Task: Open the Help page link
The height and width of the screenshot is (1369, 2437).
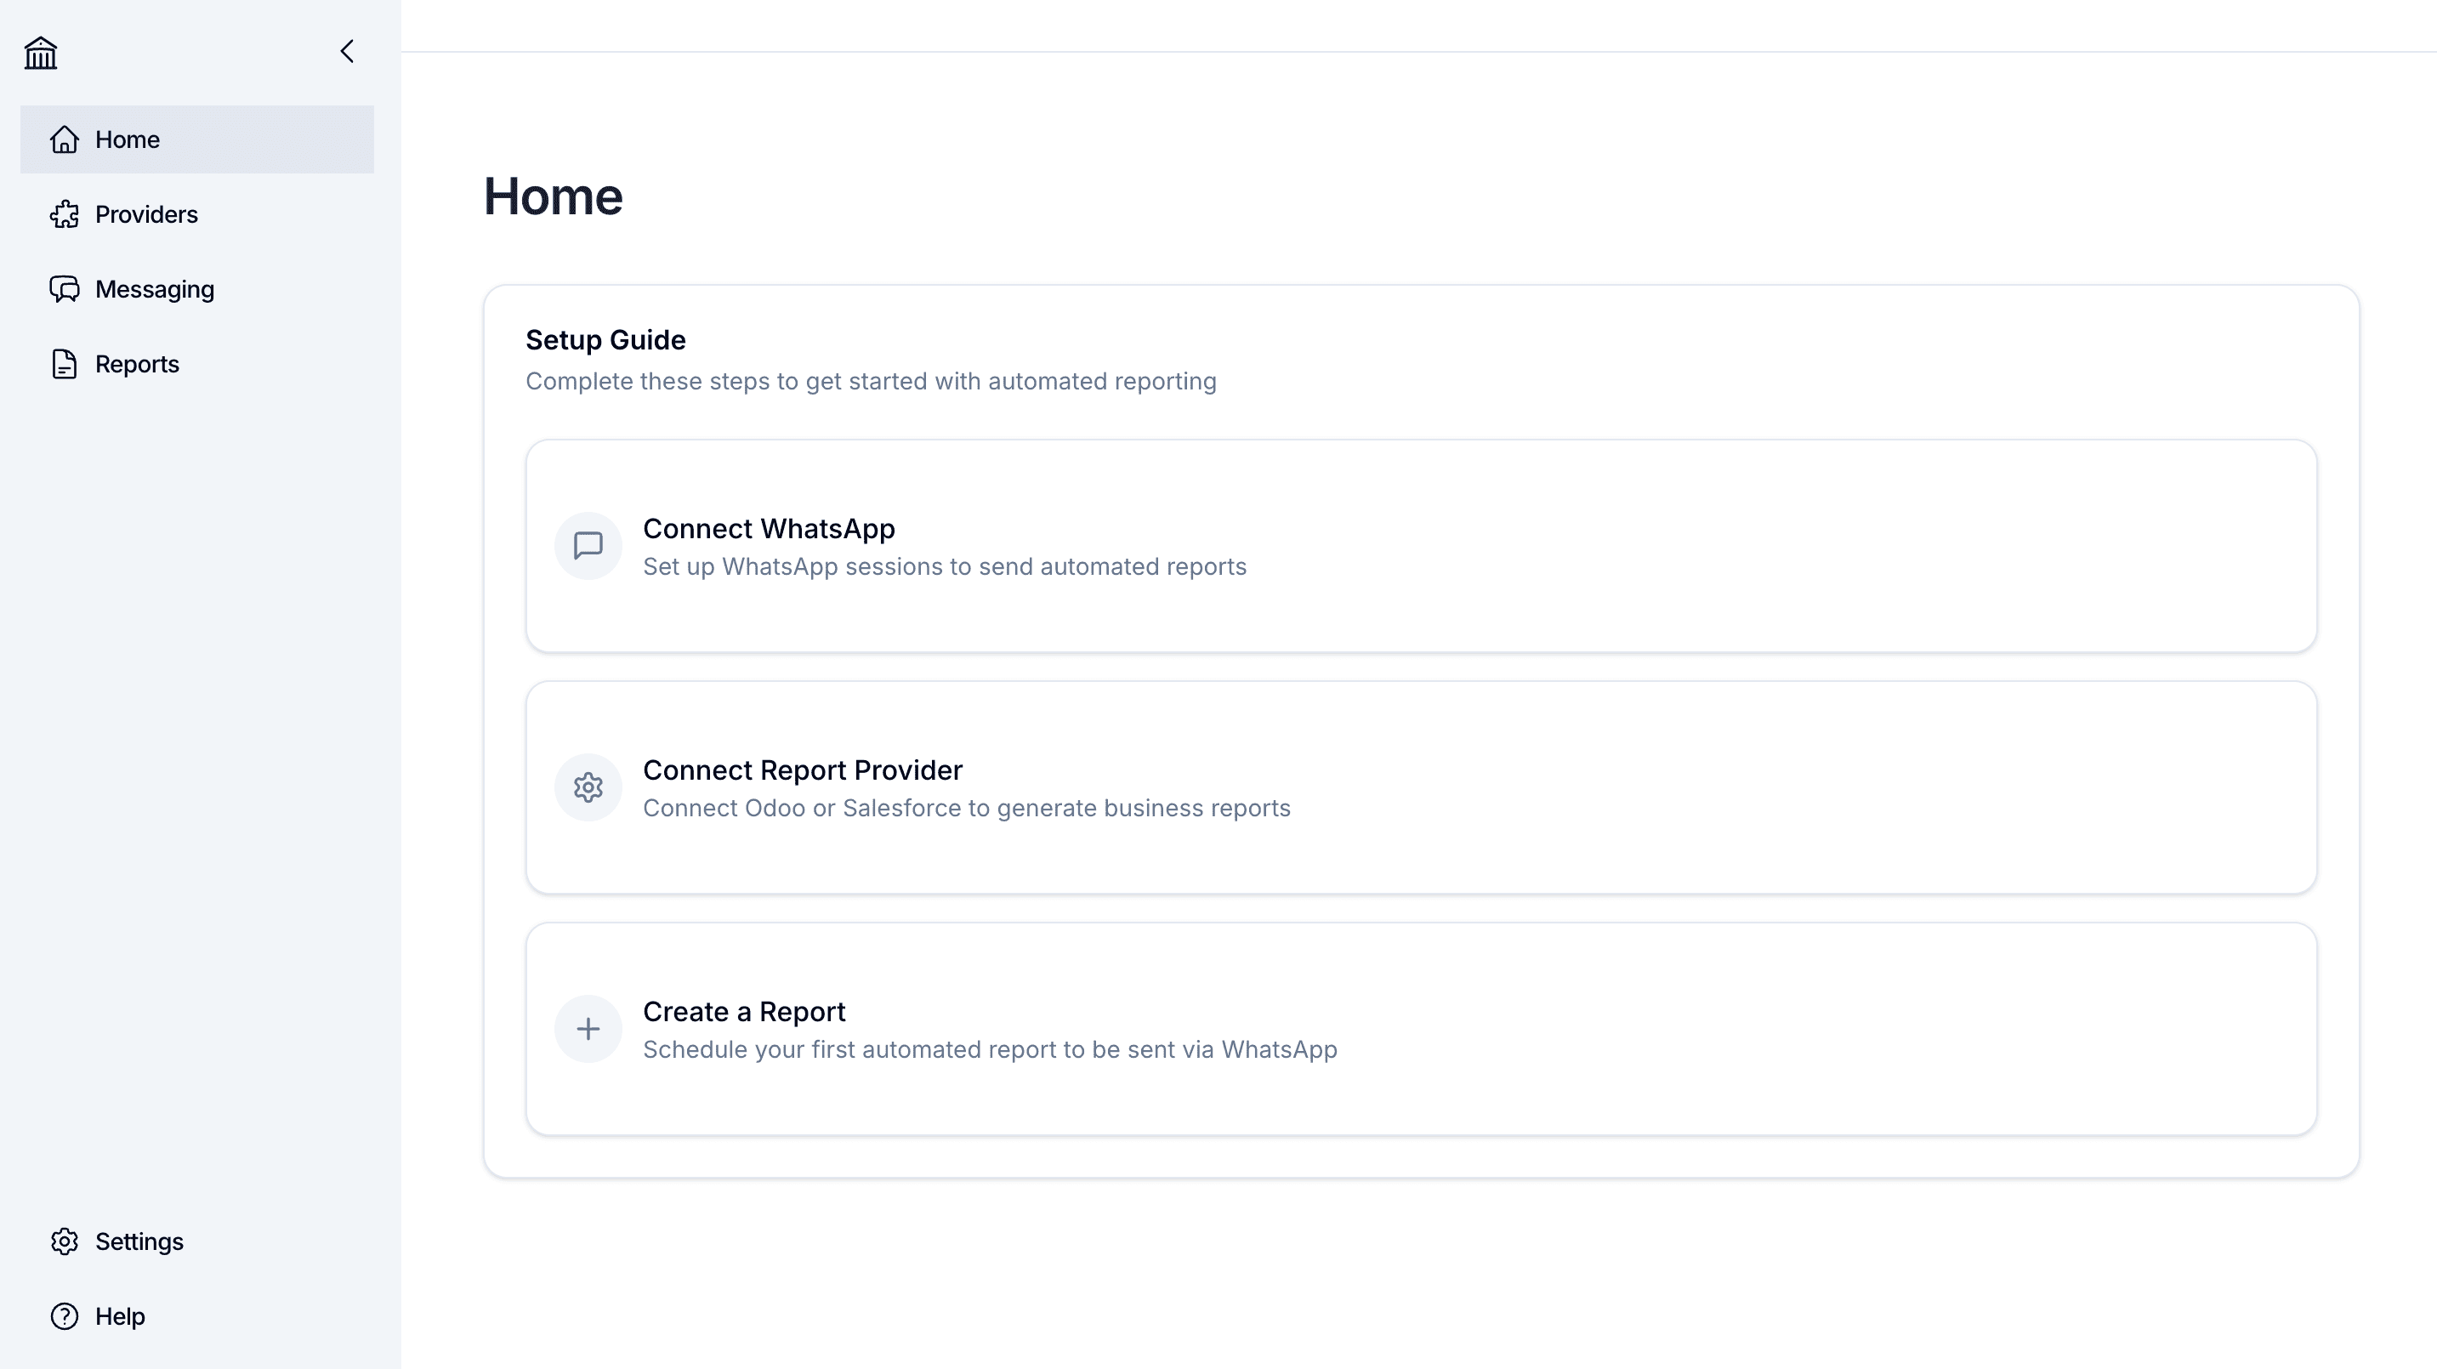Action: 120,1316
